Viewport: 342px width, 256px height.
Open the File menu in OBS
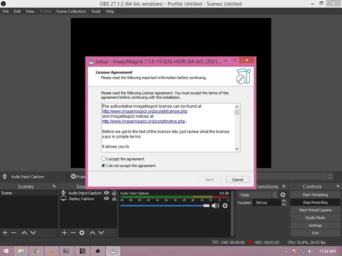(x=6, y=11)
